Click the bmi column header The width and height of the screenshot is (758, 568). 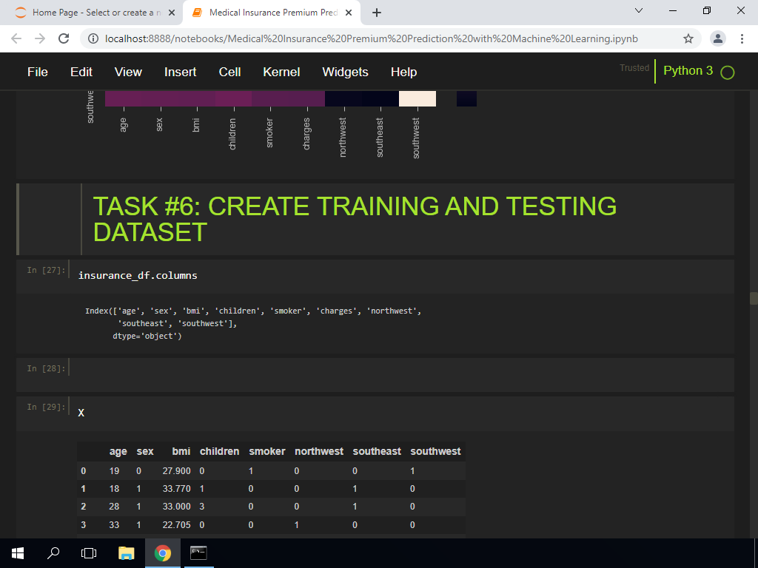(181, 452)
